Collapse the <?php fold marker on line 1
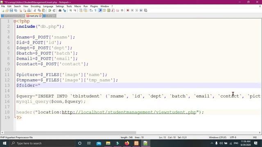Screen dimensions: 262x147 15,21
